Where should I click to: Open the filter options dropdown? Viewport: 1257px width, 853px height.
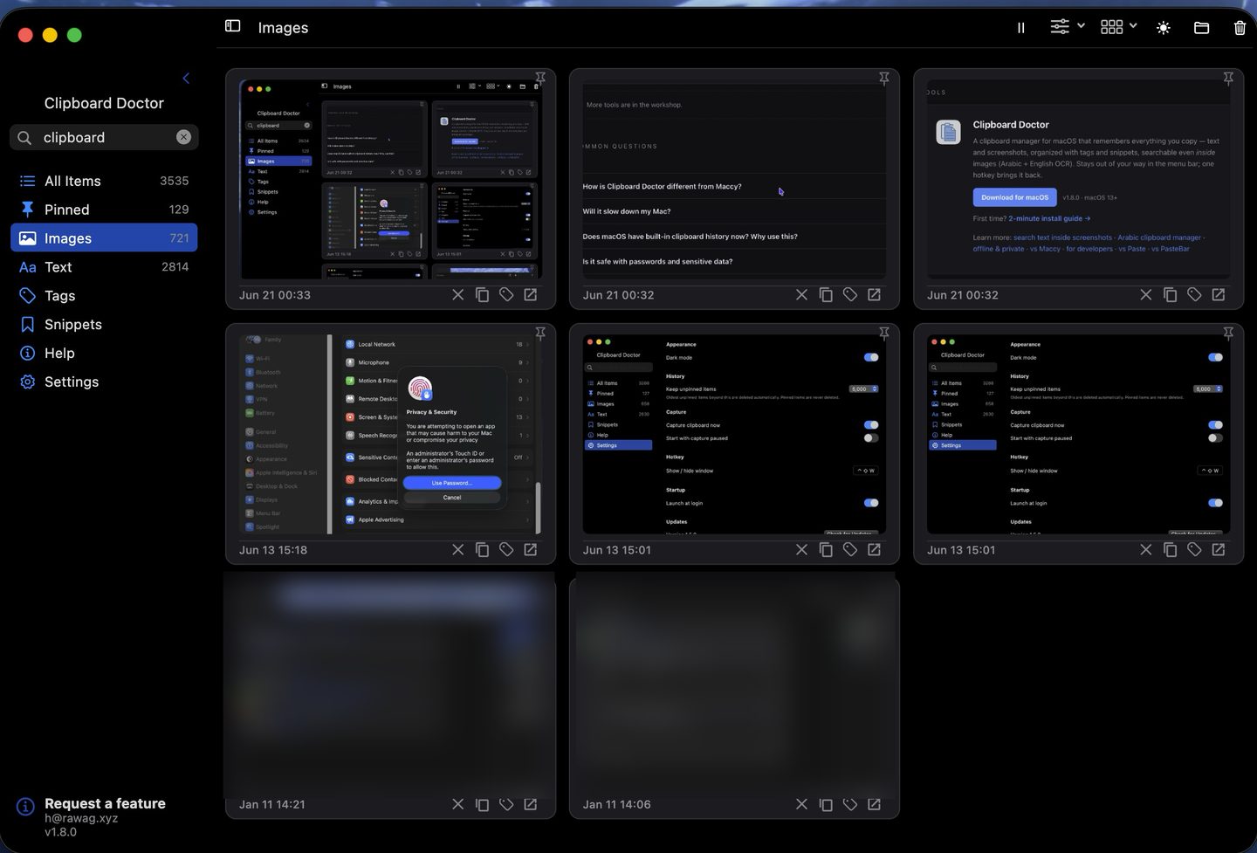[1067, 27]
